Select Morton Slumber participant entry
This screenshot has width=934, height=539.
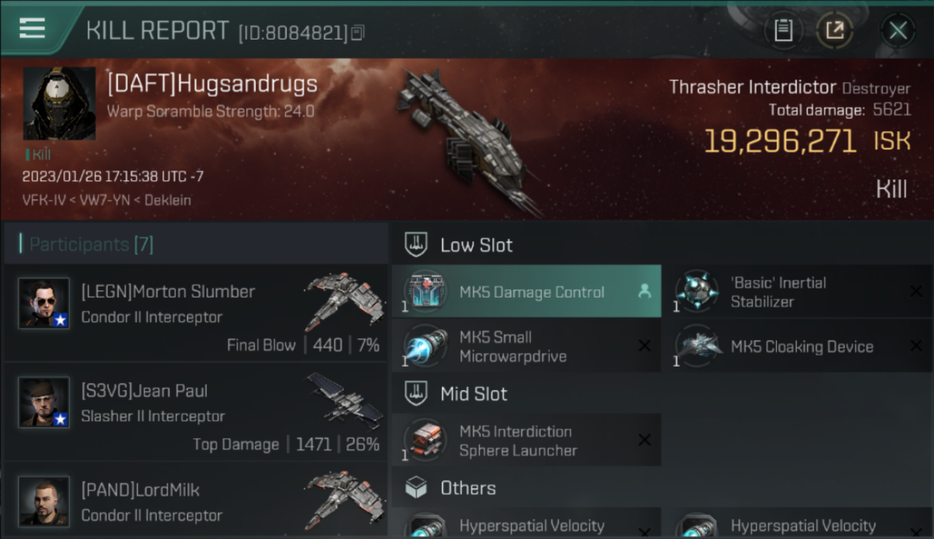pos(195,312)
